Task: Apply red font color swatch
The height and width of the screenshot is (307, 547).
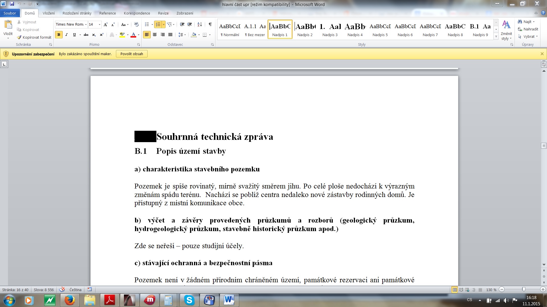Action: (x=133, y=35)
